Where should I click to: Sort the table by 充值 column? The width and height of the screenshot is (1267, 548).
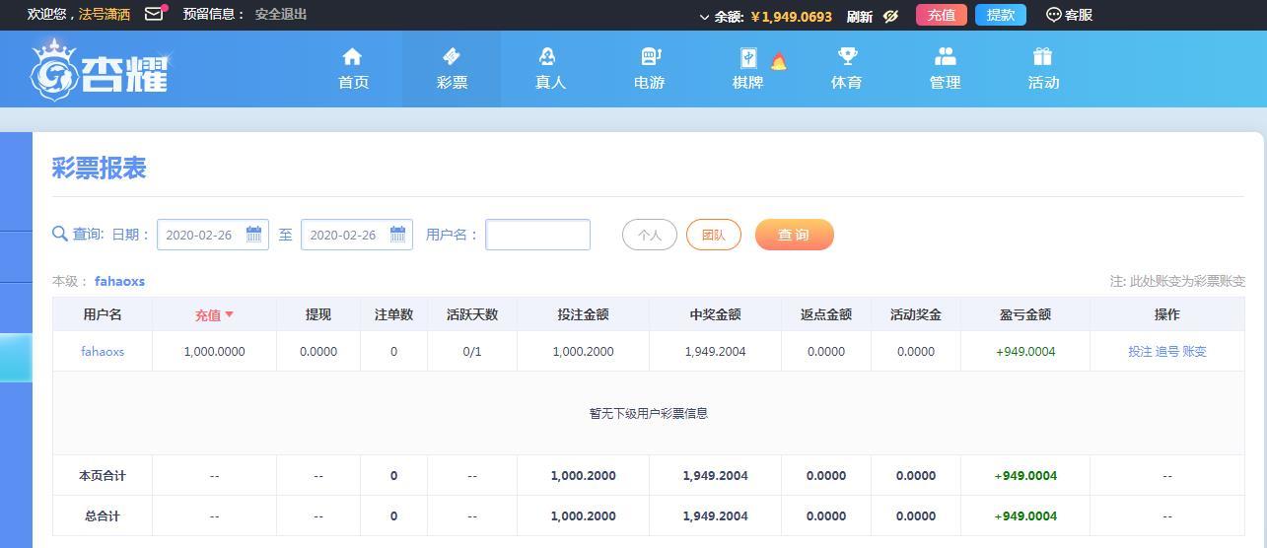coord(214,315)
